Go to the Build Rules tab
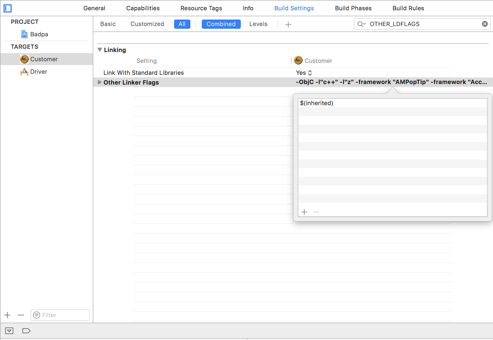 408,8
